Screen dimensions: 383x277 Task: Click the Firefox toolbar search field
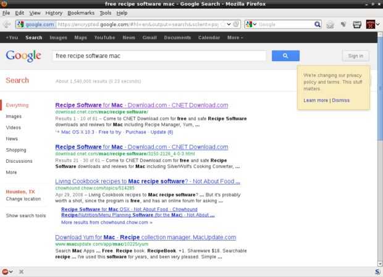(x=286, y=25)
